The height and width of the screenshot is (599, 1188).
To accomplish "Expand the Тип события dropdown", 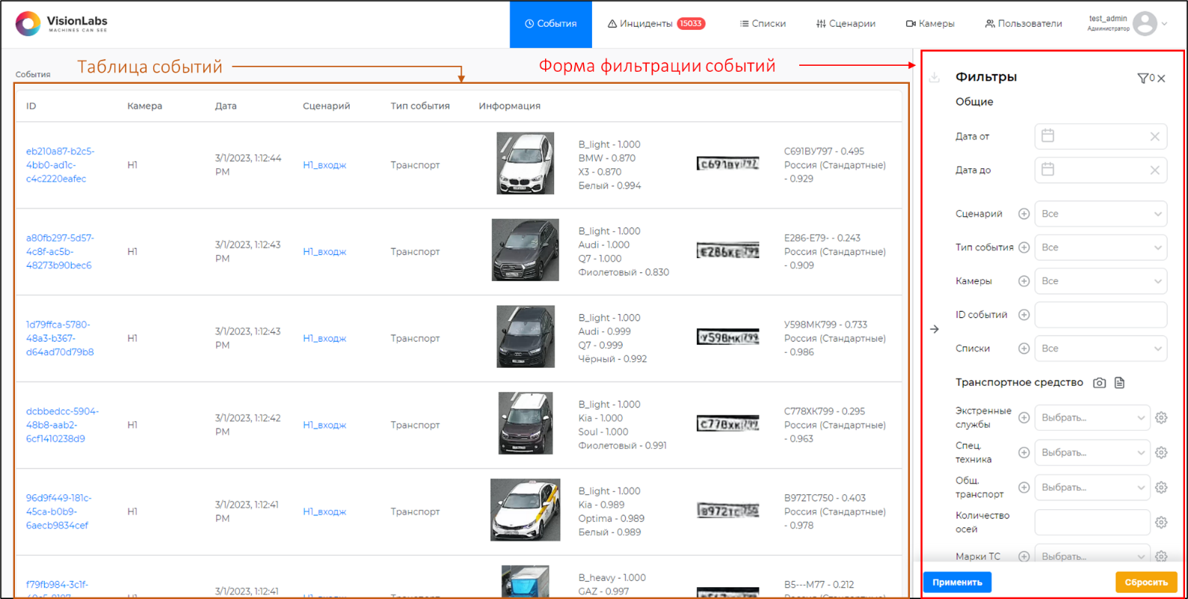I will click(x=1101, y=248).
